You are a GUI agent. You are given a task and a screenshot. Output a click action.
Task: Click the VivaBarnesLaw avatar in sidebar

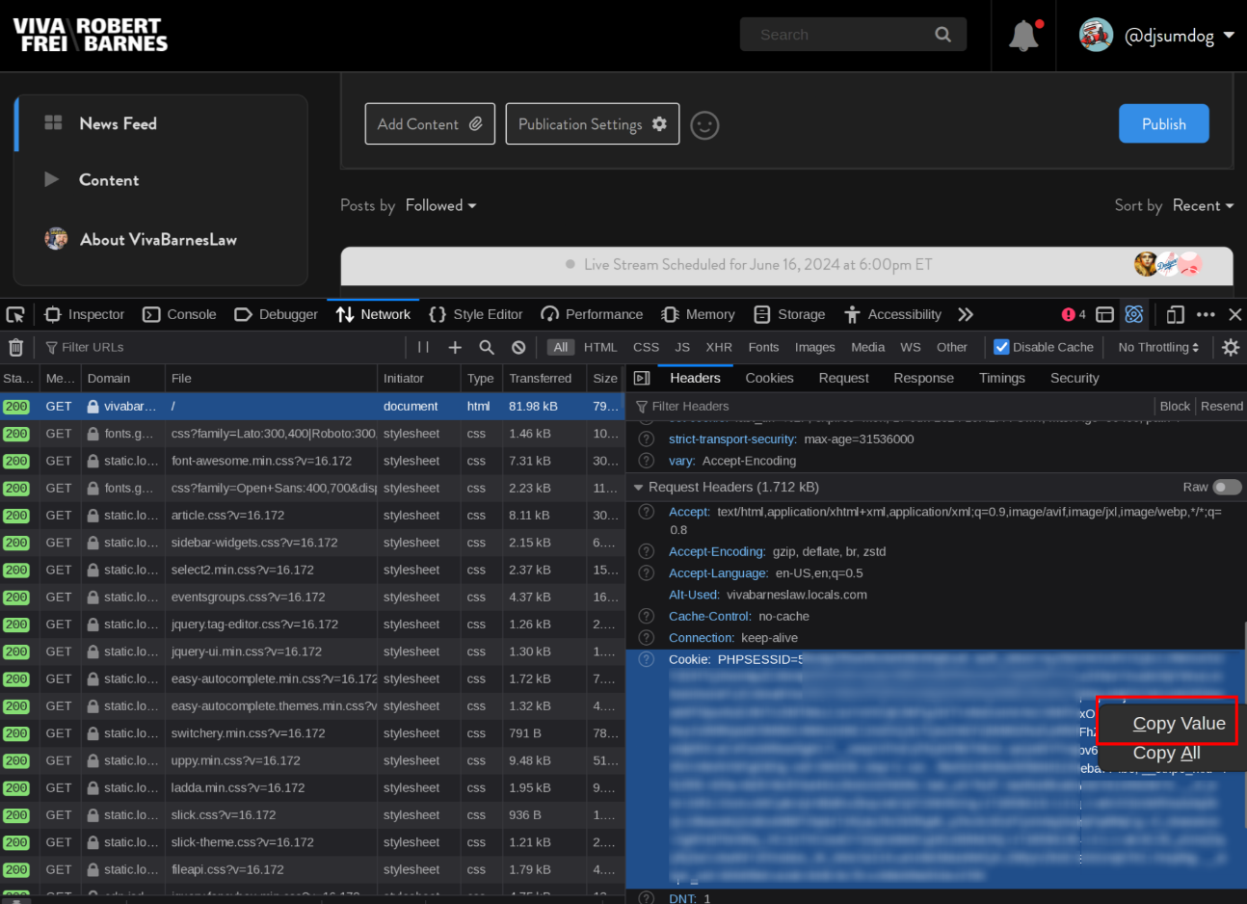56,239
